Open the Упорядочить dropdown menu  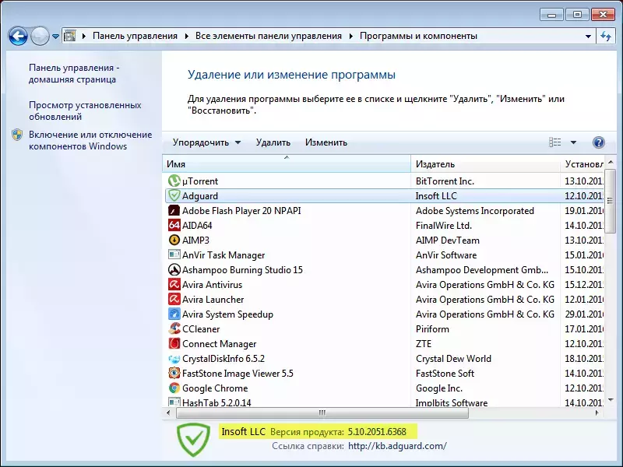[206, 142]
